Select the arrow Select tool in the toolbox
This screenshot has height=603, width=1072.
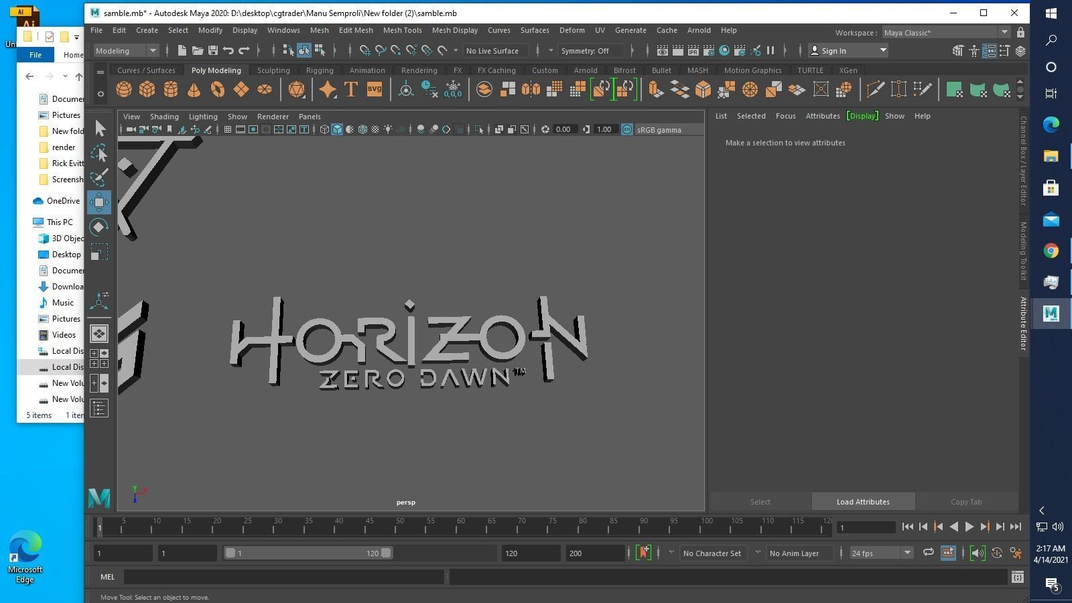(x=99, y=128)
